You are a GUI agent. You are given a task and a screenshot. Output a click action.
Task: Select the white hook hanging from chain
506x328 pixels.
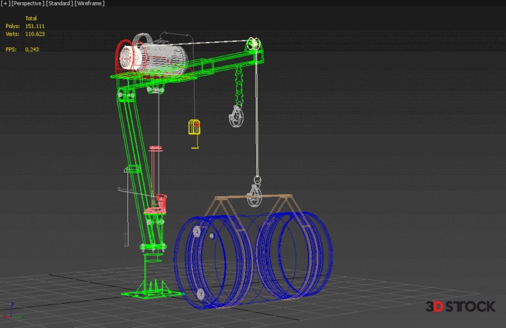(x=237, y=117)
